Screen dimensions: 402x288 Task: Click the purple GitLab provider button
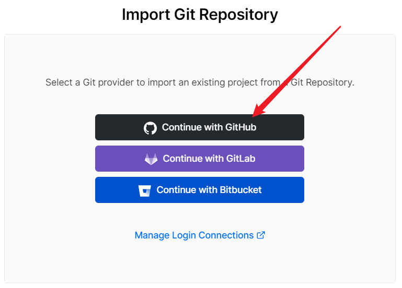(x=200, y=159)
